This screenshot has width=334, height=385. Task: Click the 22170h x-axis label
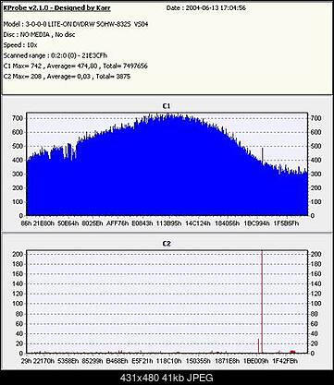click(43, 361)
